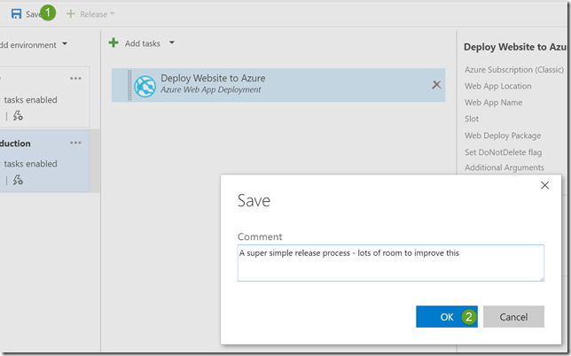Viewport: 571px width, 356px height.
Task: Grab the task's drag handle grip
Action: [x=130, y=84]
